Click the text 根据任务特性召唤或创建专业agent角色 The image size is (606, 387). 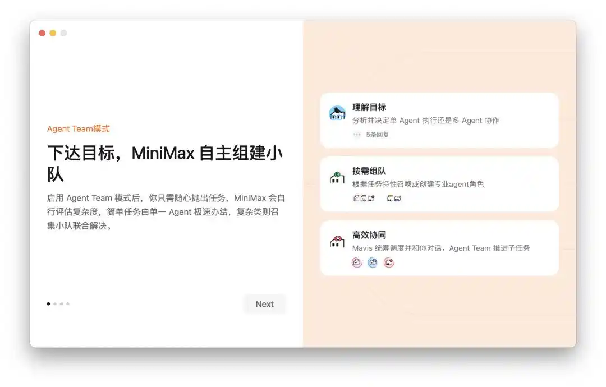pos(418,184)
